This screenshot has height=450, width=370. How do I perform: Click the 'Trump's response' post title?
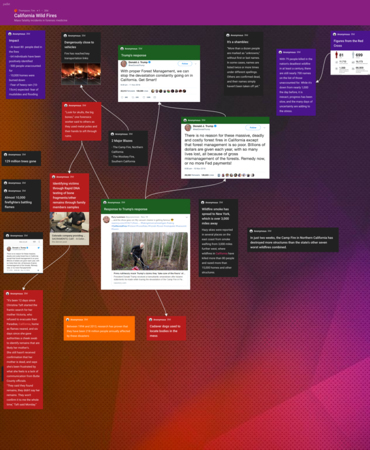coord(134,55)
